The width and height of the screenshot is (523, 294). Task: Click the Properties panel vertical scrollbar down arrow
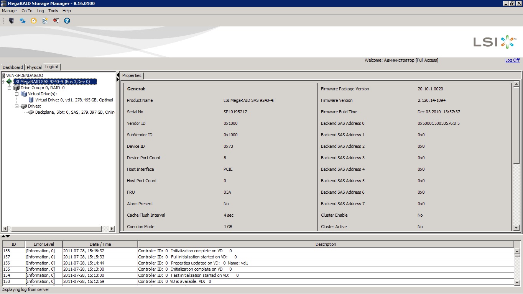click(x=516, y=228)
